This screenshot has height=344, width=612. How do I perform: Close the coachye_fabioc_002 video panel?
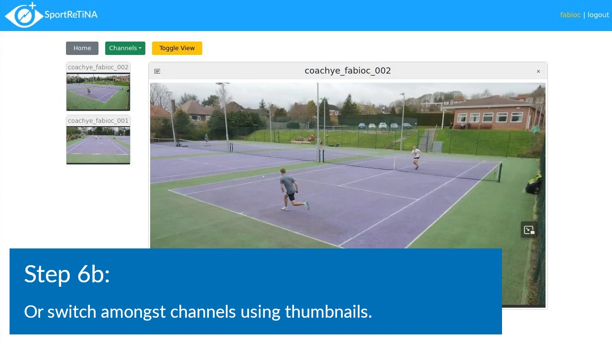[x=538, y=71]
